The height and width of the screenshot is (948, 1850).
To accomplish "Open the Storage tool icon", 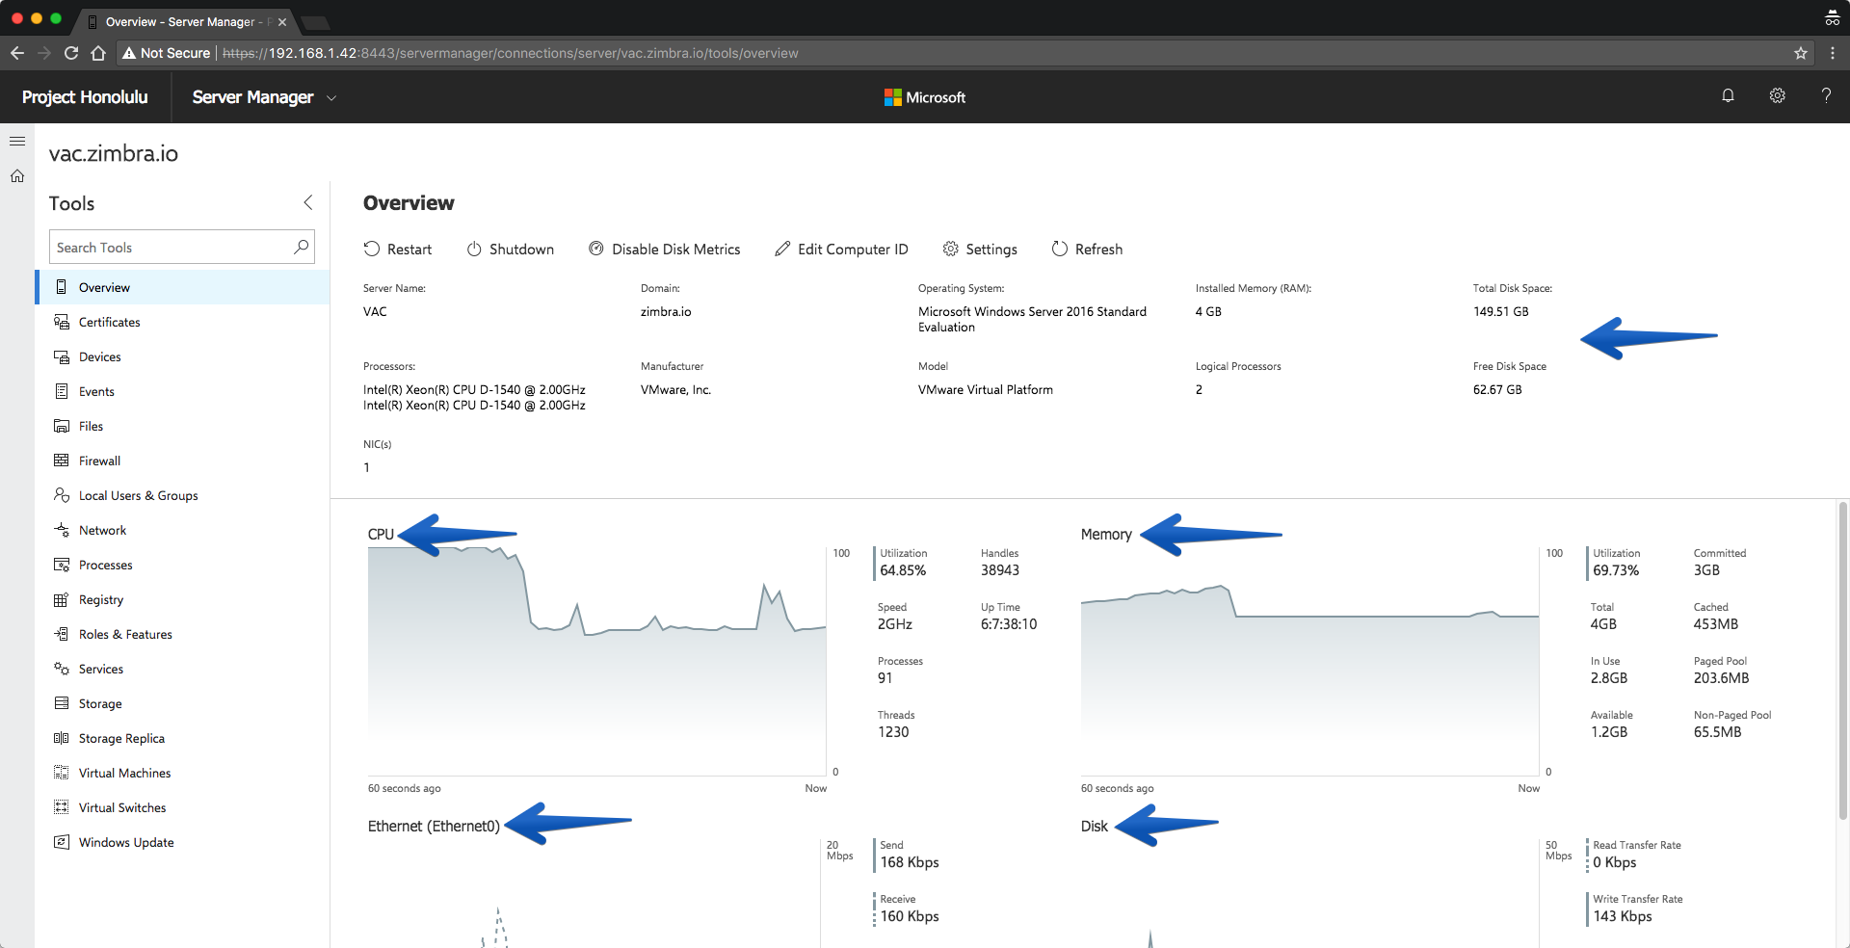I will coord(62,703).
